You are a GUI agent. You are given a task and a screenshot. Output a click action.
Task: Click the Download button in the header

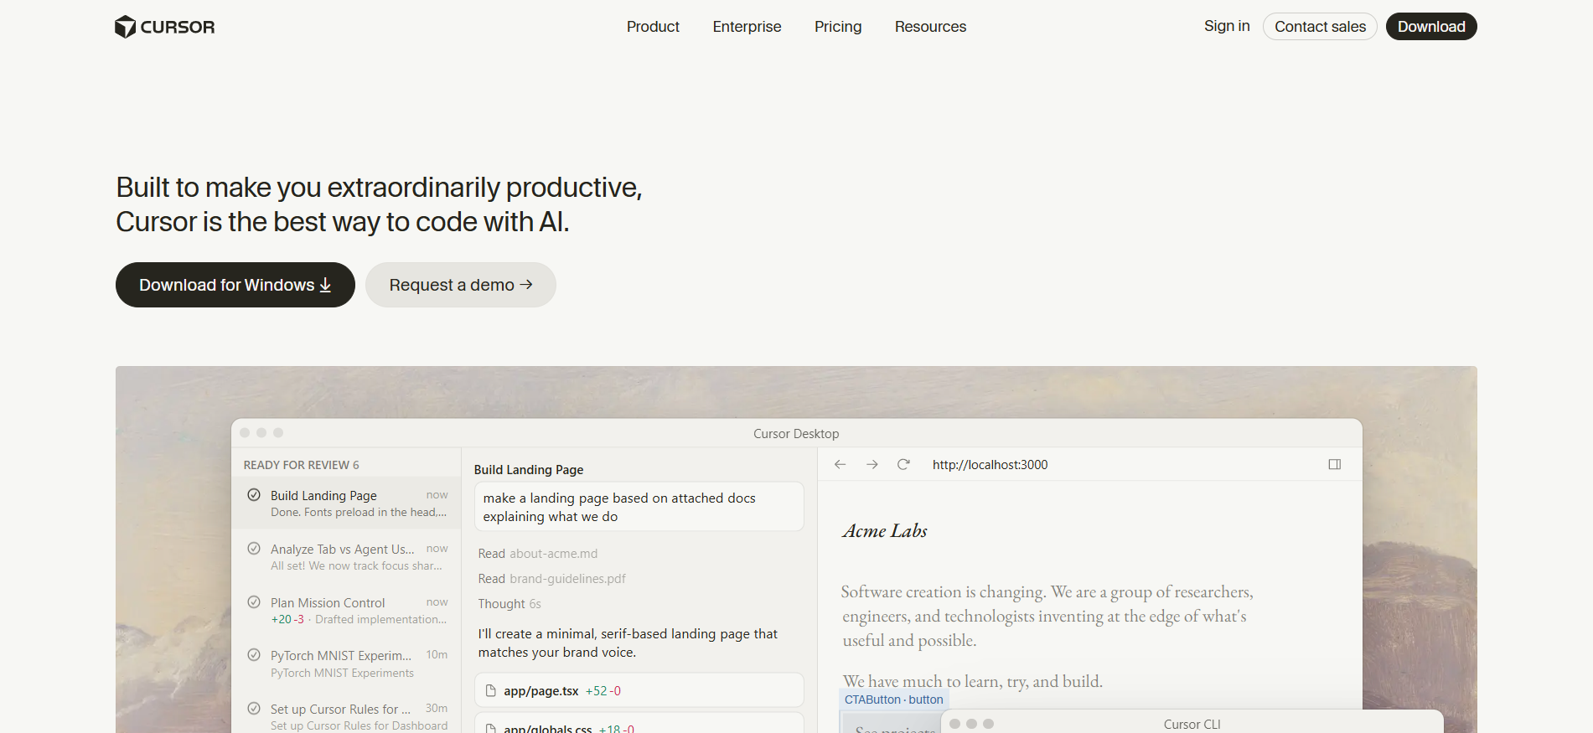(1431, 27)
